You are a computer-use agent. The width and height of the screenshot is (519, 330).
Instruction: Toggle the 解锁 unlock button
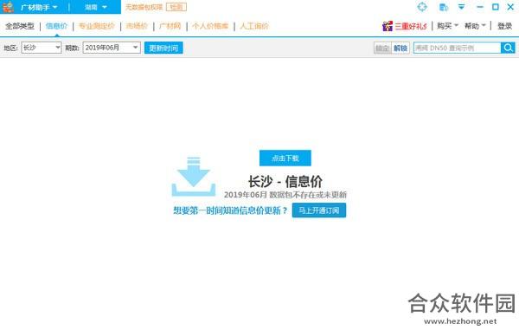pos(400,48)
